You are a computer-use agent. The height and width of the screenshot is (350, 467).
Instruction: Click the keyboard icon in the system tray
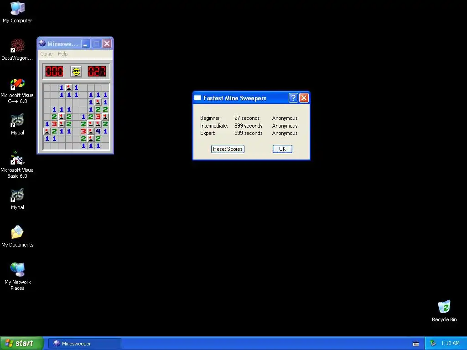coord(416,344)
